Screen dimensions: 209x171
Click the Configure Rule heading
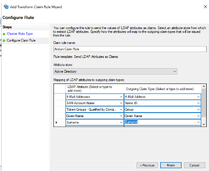pyautogui.click(x=18, y=18)
